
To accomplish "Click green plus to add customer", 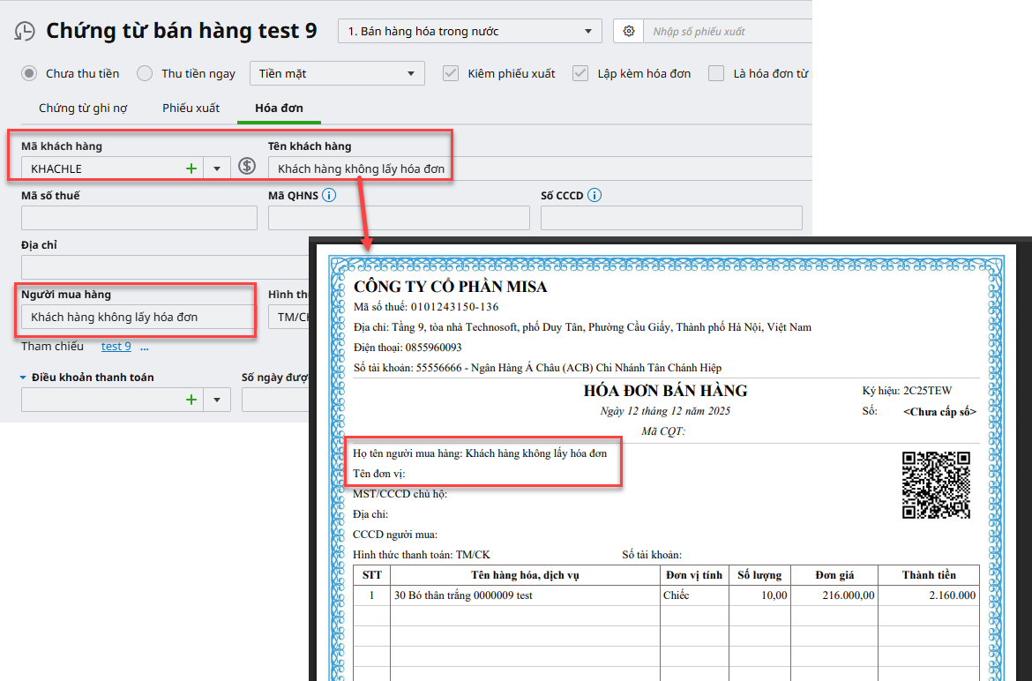I will click(x=191, y=168).
